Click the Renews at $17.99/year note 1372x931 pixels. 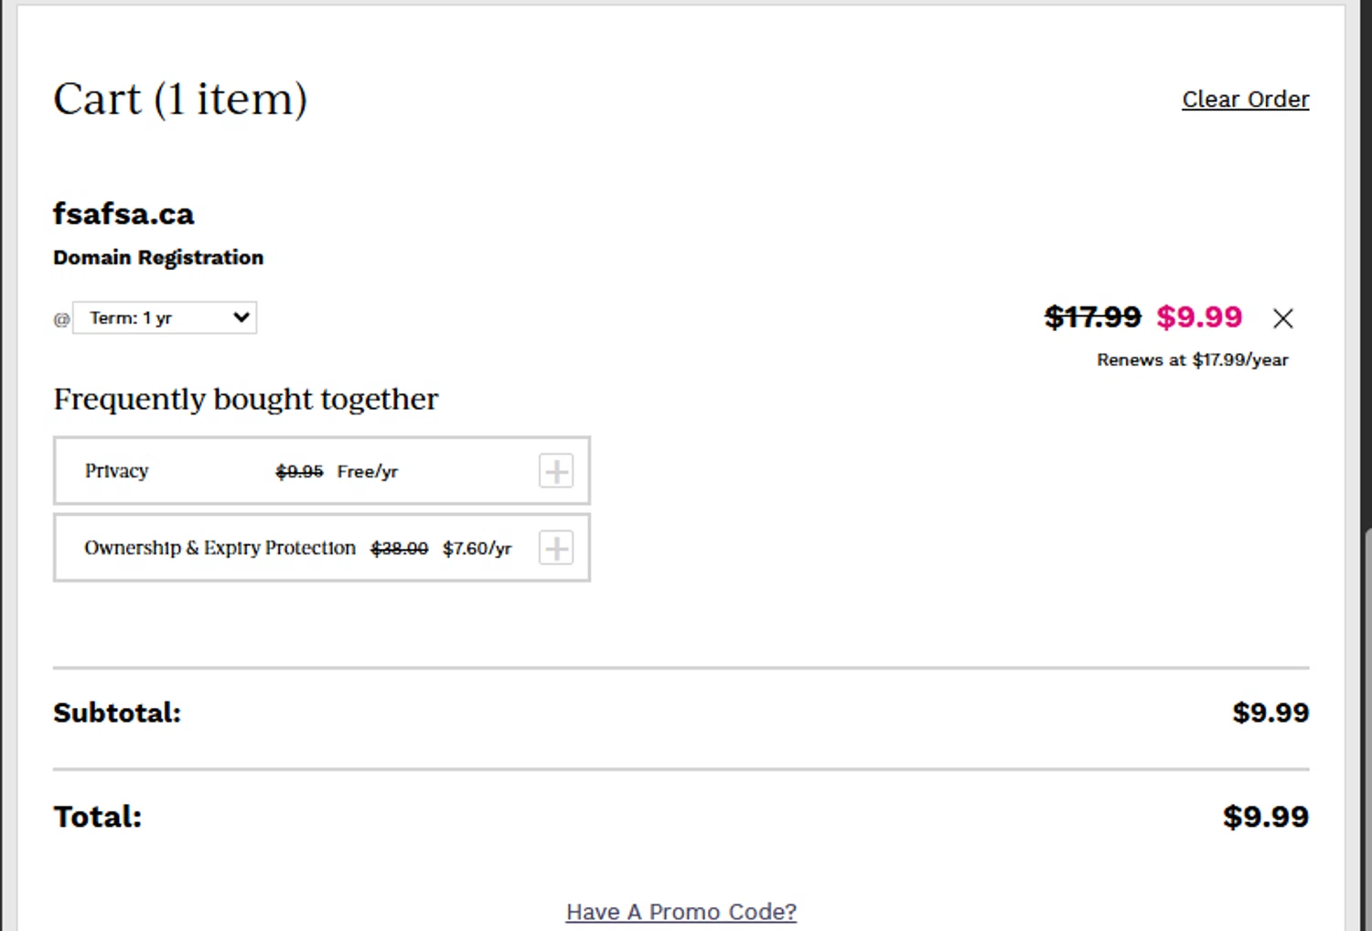tap(1192, 360)
